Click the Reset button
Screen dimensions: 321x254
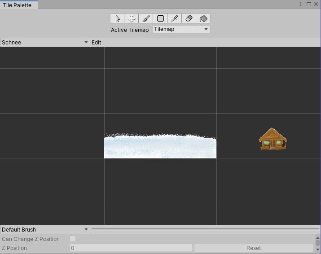coord(254,248)
